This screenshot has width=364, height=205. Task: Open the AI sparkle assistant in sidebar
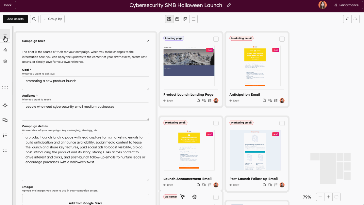(x=5, y=105)
